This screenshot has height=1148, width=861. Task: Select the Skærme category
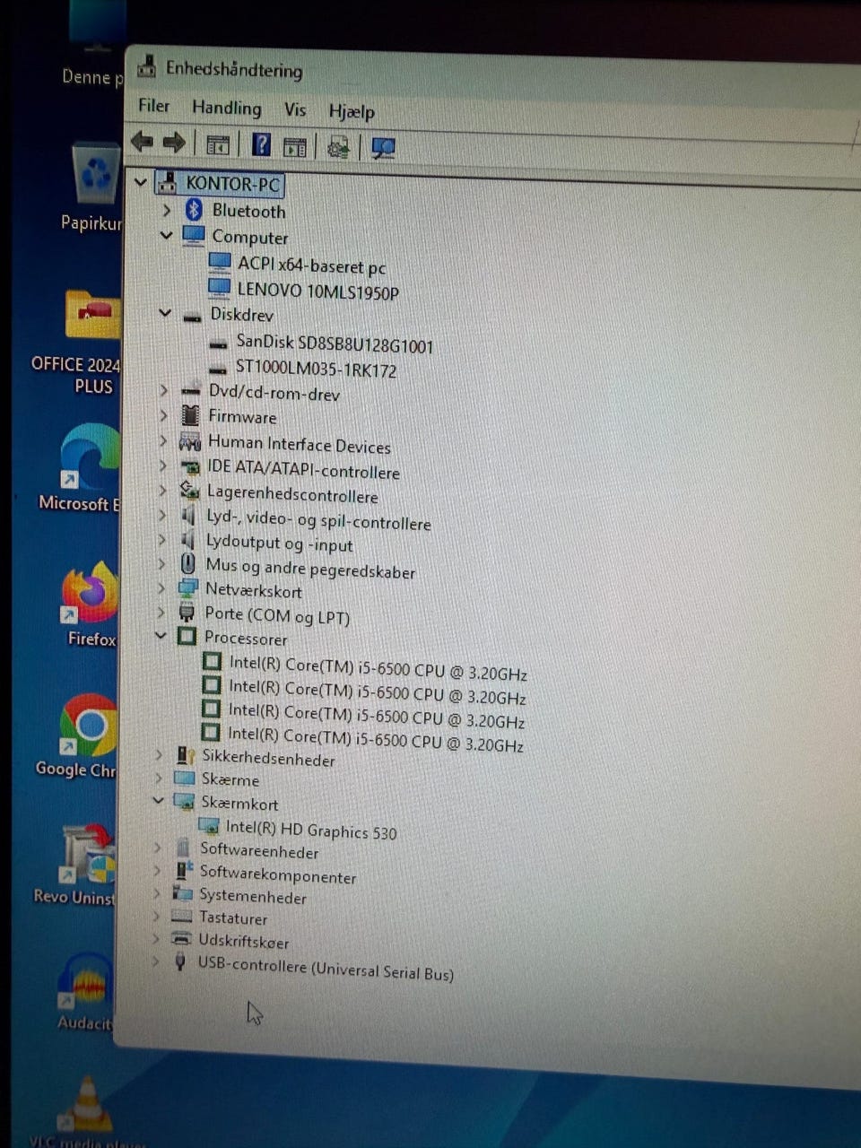click(230, 779)
